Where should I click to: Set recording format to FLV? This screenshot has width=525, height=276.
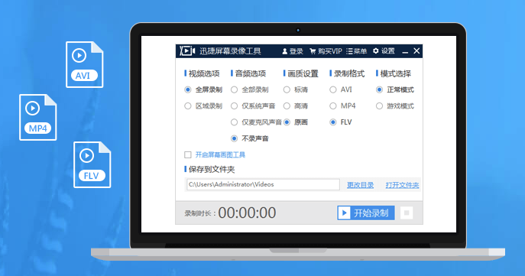tap(333, 122)
